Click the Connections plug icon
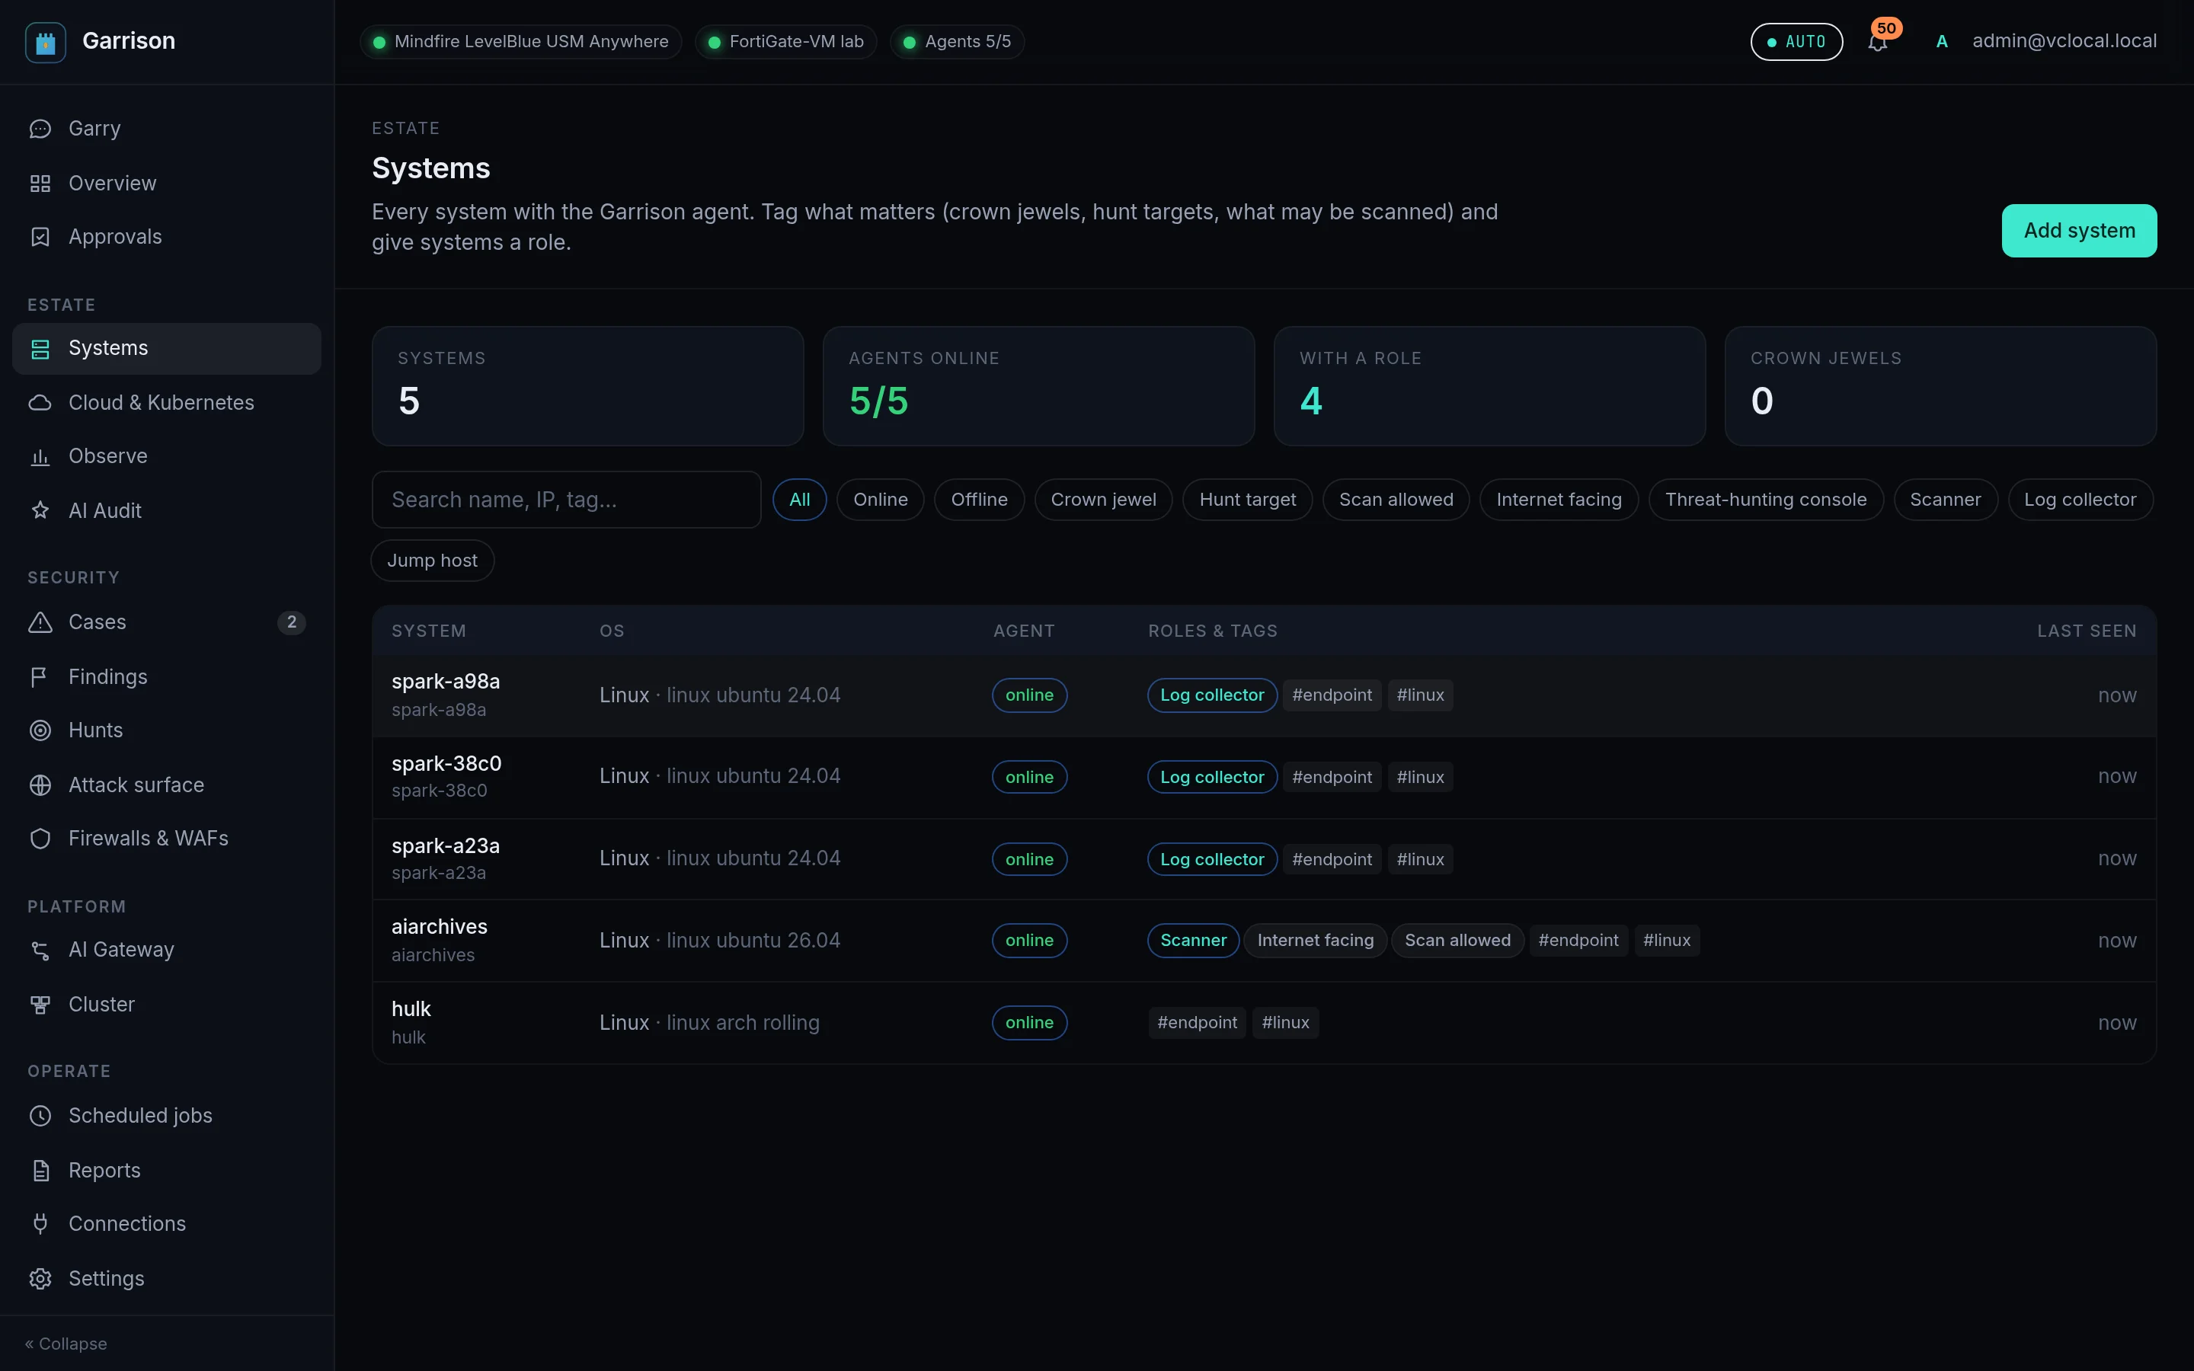This screenshot has height=1371, width=2194. 40,1224
